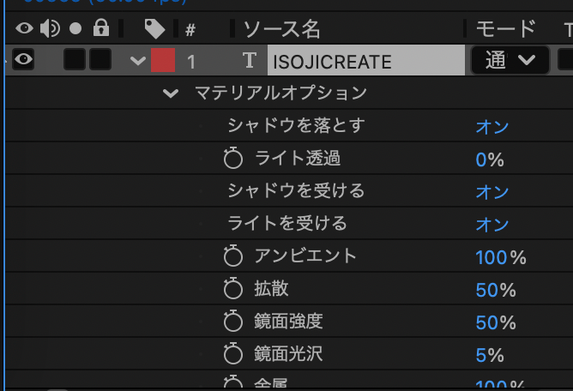This screenshot has height=391, width=573.
Task: Click the モード column header
Action: click(504, 30)
